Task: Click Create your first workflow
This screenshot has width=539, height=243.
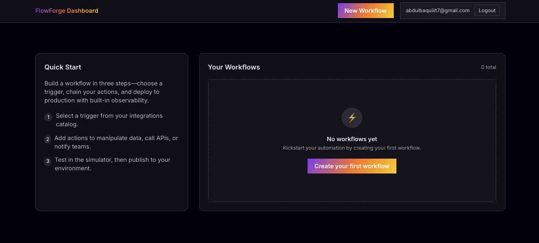Action: pyautogui.click(x=352, y=166)
